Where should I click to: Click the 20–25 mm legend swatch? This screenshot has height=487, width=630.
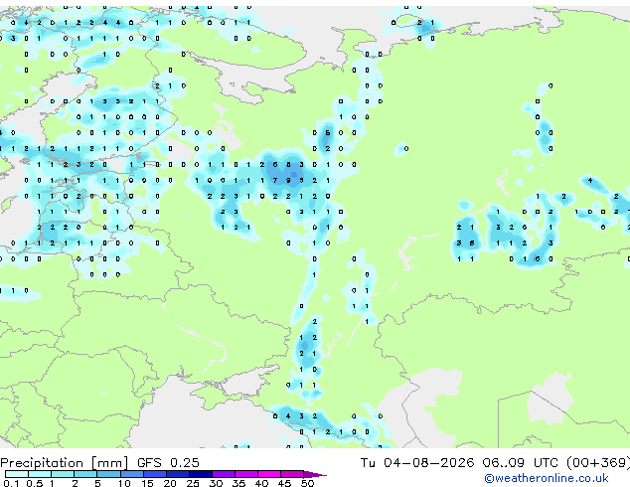tap(178, 474)
